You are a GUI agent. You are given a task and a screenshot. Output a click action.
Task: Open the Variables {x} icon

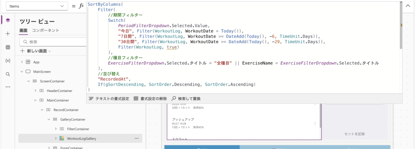point(8,61)
